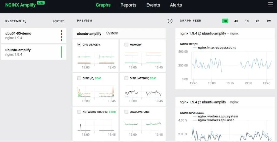The height and width of the screenshot is (142, 277).
Task: Click the GRAPH FEED heading
Action: (191, 20)
